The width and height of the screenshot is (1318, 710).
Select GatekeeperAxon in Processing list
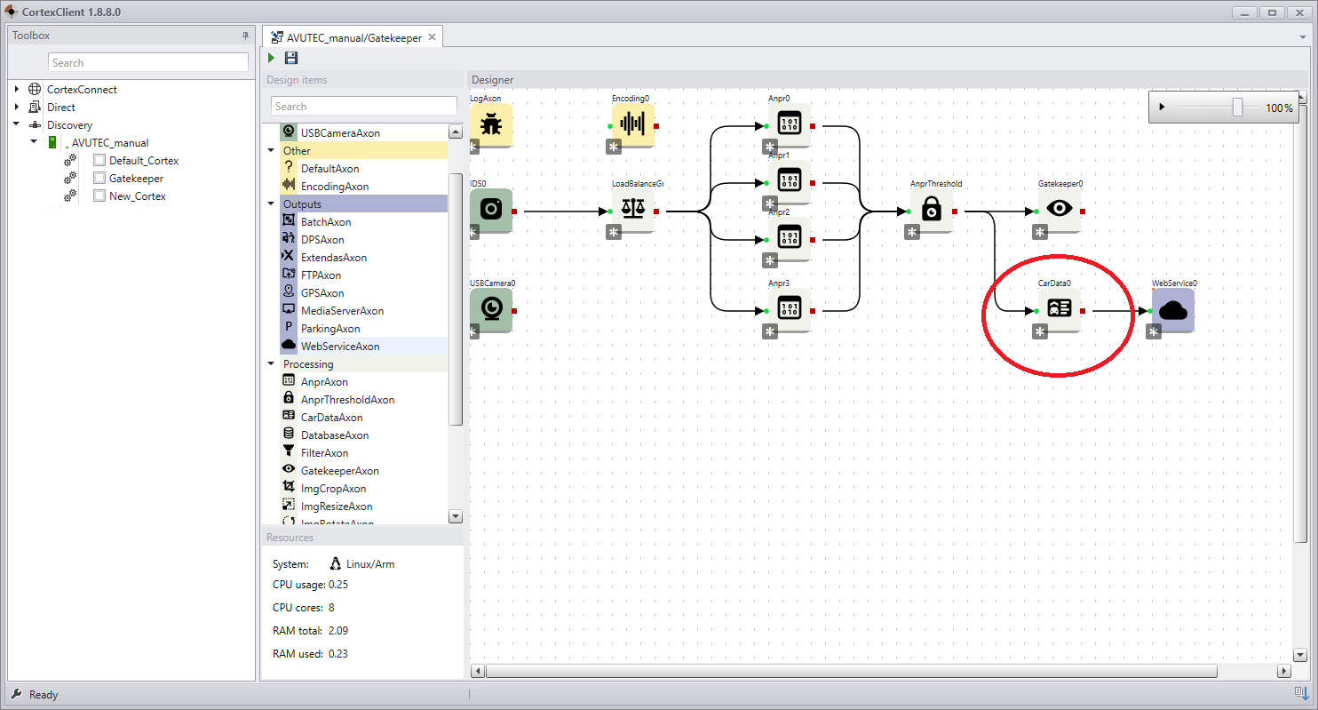[x=339, y=471]
